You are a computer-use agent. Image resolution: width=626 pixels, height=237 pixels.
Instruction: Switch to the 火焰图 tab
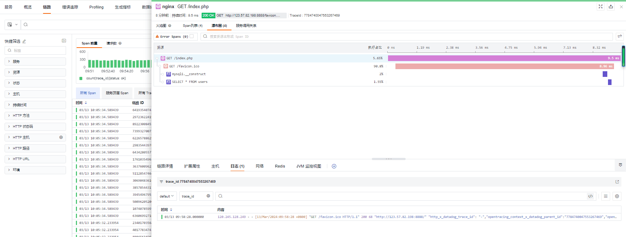(x=161, y=26)
